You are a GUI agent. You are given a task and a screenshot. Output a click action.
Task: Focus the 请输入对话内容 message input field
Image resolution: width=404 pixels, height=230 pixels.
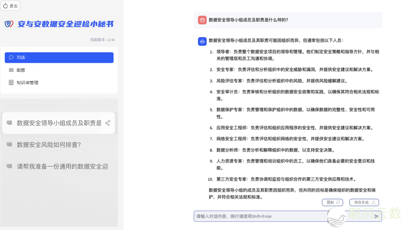click(x=262, y=216)
